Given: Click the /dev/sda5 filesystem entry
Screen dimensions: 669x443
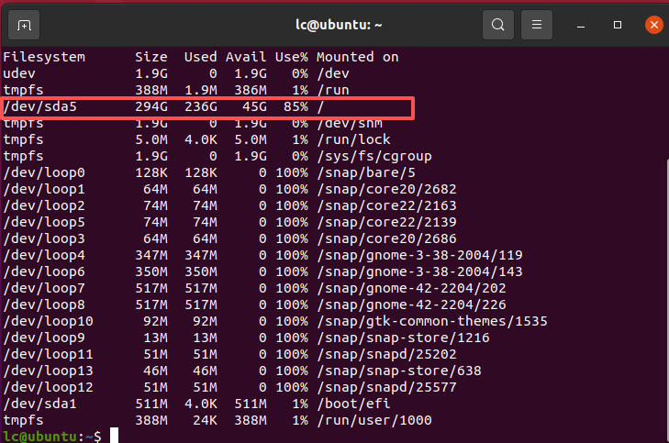Looking at the screenshot, I should click(x=39, y=108).
